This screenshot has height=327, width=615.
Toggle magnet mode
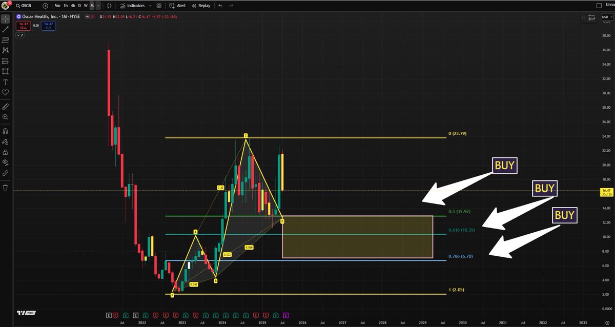coord(6,131)
